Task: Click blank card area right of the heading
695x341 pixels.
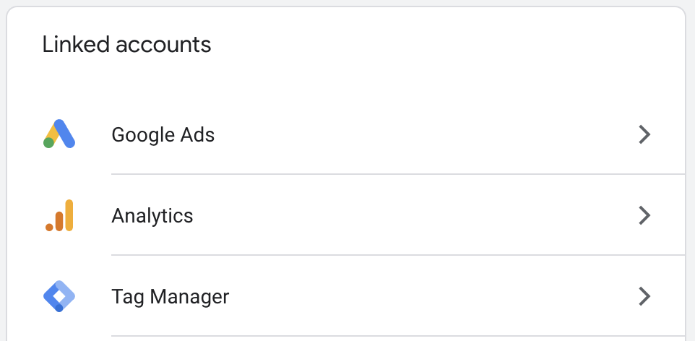Action: pos(448,45)
